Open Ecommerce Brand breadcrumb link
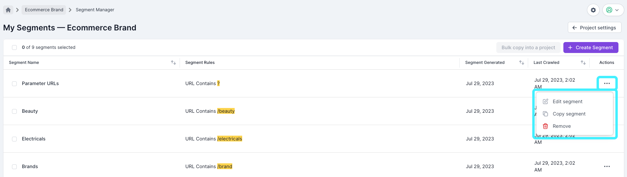The image size is (627, 177). pos(44,10)
